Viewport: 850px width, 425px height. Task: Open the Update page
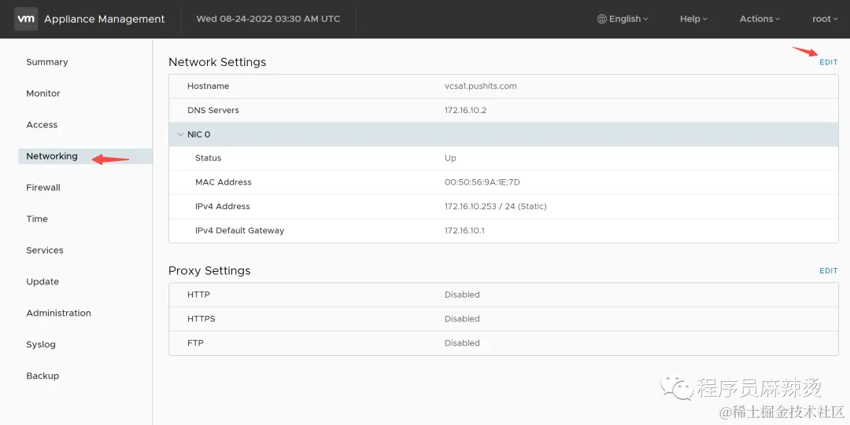(42, 282)
